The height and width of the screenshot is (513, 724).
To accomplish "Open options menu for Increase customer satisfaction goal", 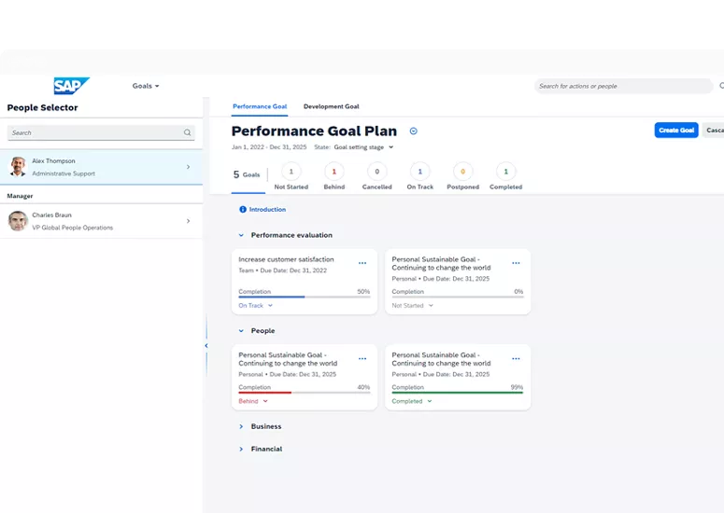I will [x=362, y=263].
